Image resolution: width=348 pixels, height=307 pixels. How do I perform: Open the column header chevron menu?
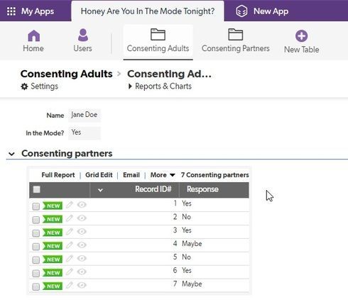pos(100,190)
